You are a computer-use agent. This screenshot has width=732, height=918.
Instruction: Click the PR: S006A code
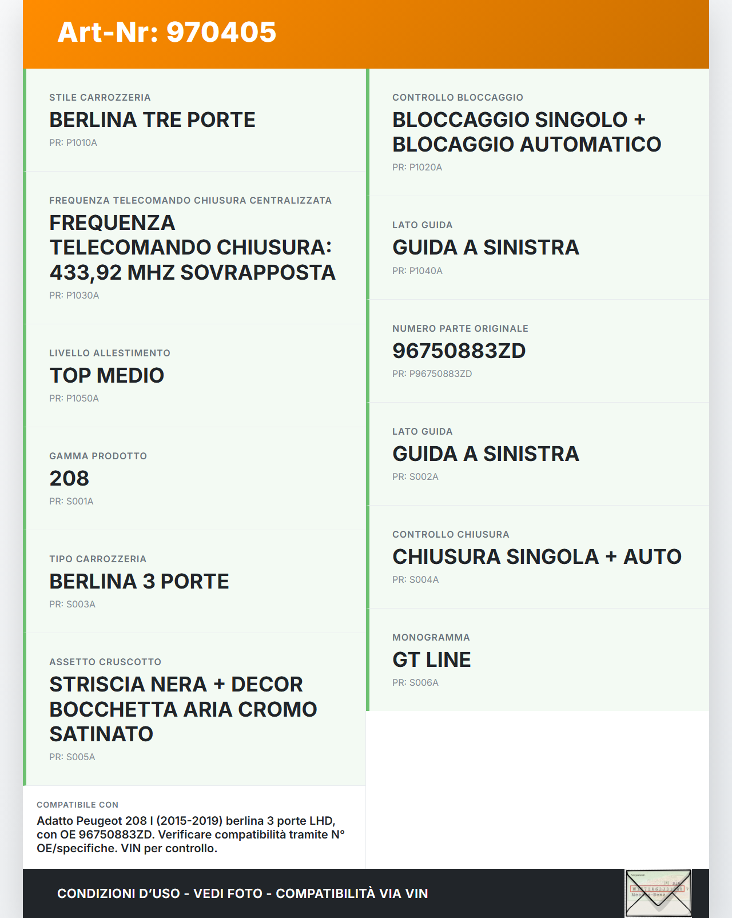tap(415, 682)
